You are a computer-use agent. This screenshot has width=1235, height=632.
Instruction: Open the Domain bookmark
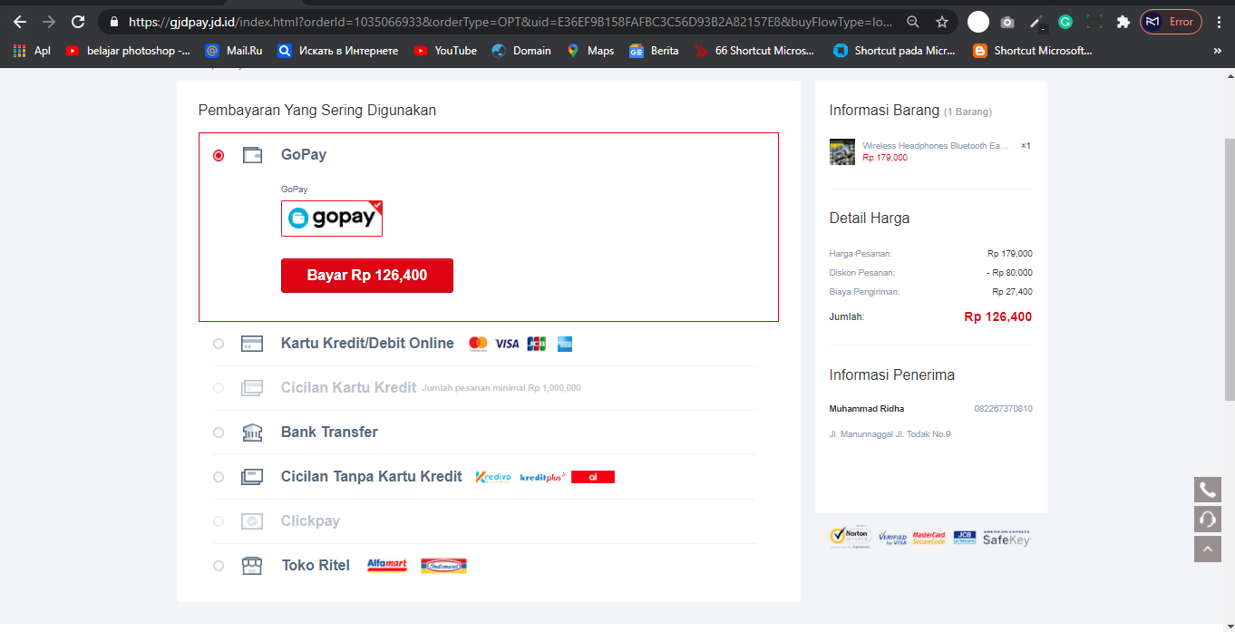coord(521,51)
